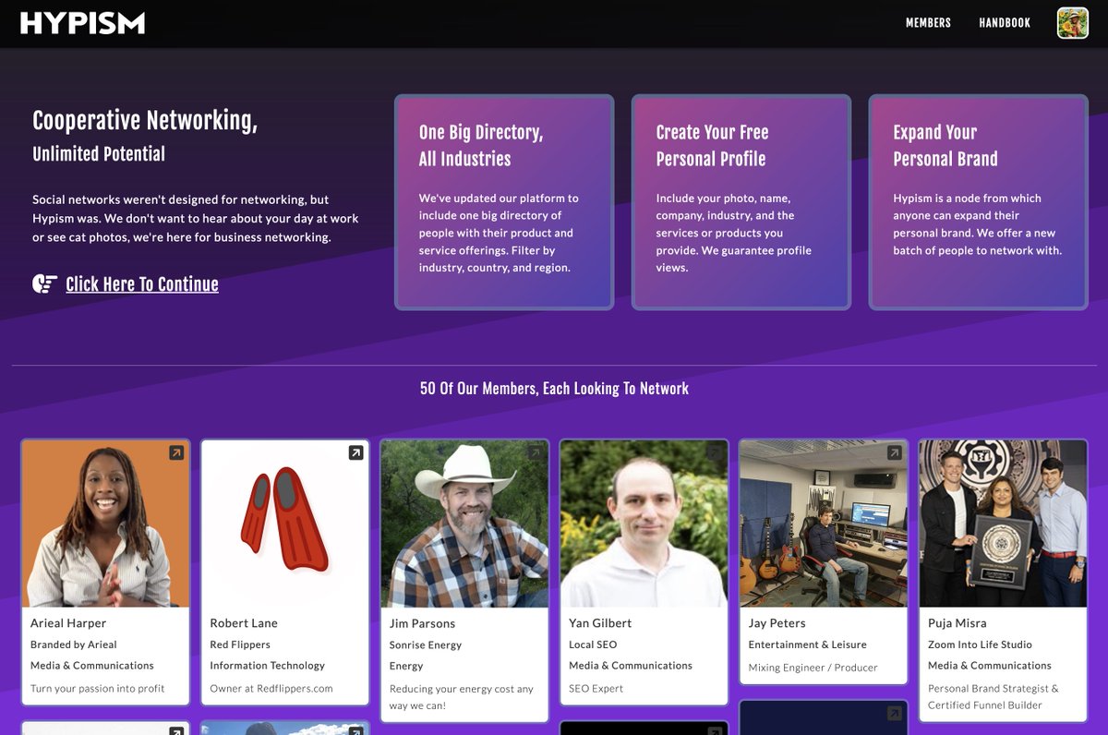
Task: Click Local SEO company text
Action: pyautogui.click(x=593, y=645)
